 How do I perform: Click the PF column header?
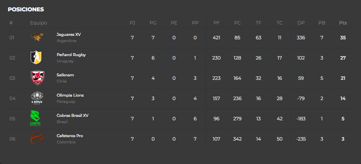pos(216,23)
